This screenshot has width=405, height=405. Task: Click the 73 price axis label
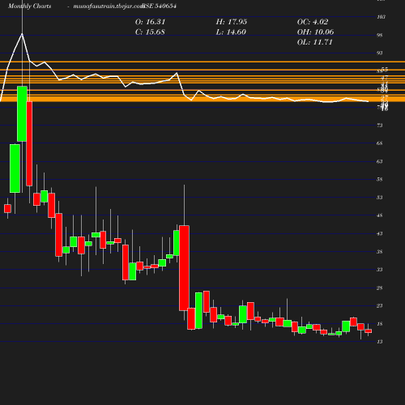click(x=380, y=126)
